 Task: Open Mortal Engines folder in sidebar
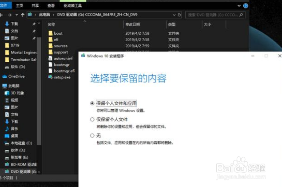click(24, 52)
